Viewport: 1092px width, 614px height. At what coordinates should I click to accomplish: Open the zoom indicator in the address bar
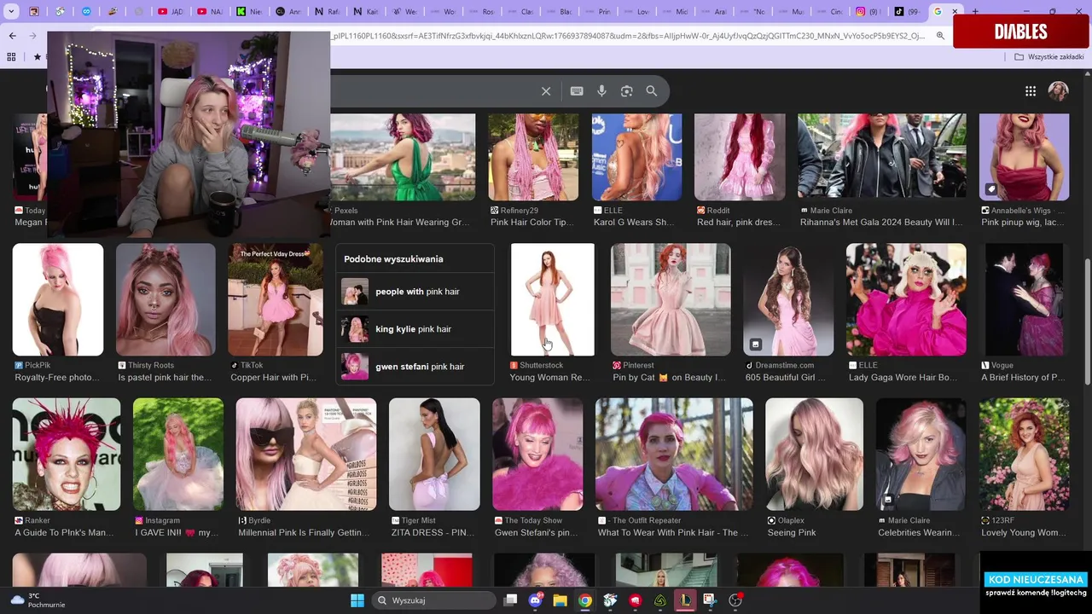coord(940,36)
